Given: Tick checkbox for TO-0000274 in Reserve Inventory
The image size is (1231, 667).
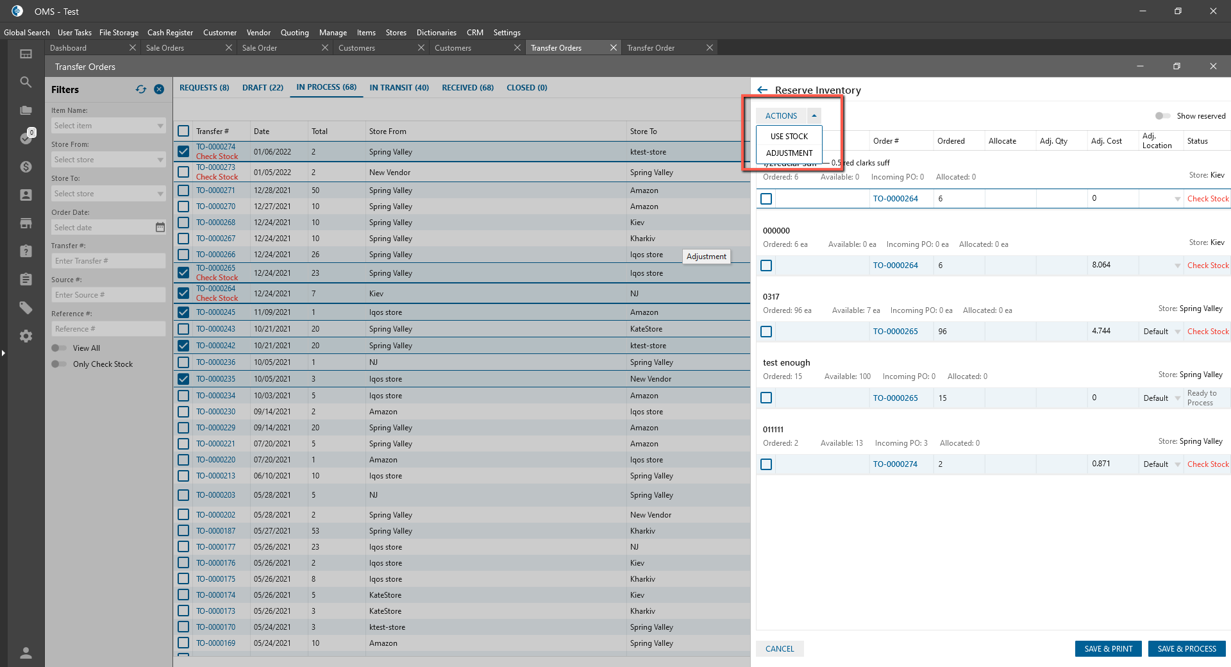Looking at the screenshot, I should (x=766, y=464).
